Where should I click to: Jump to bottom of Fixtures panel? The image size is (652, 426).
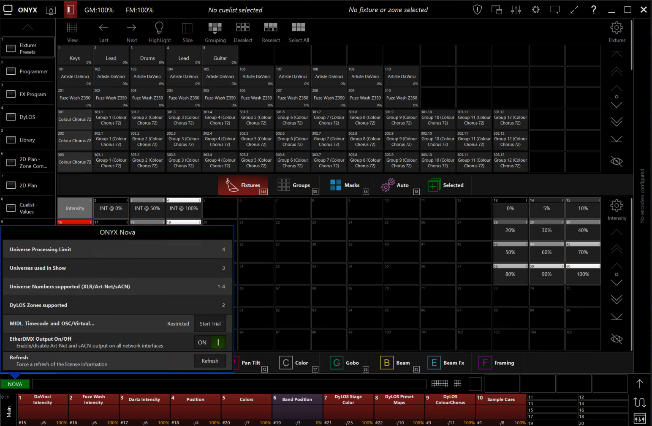pos(617,139)
